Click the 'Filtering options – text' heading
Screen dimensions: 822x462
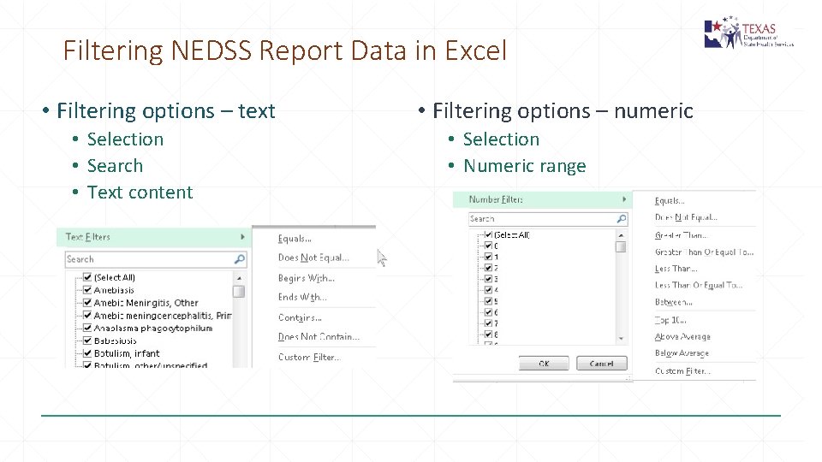tap(165, 110)
